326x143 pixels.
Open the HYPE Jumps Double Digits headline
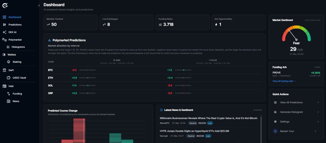(x=194, y=131)
